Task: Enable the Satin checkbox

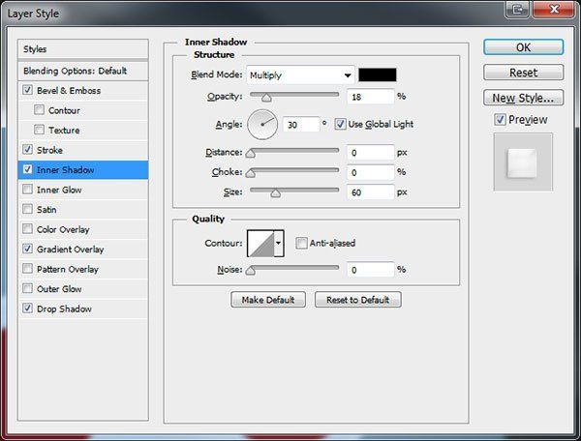Action: (x=27, y=209)
